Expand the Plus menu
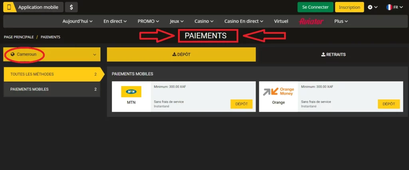Viewport: 409px width, 170px height. pyautogui.click(x=341, y=21)
